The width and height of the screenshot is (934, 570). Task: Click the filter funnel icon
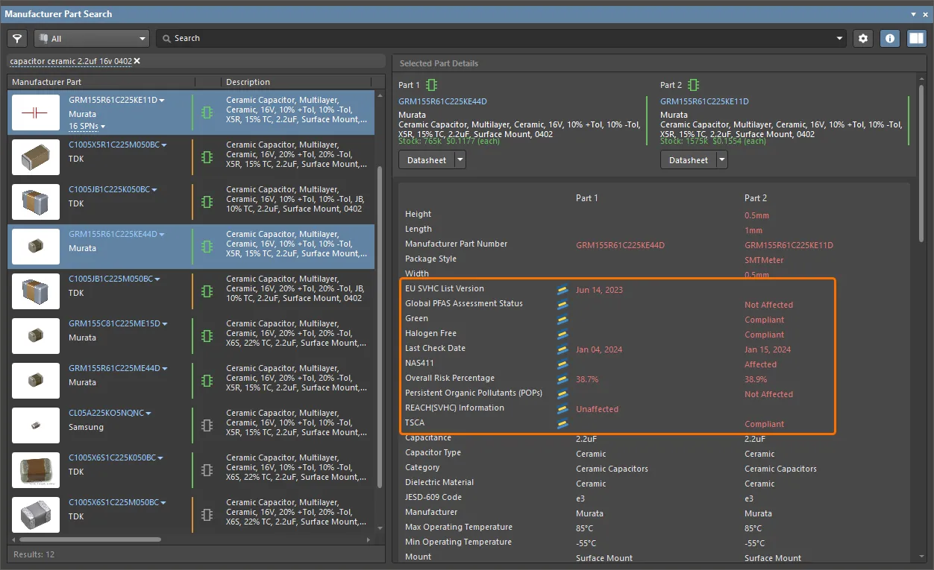16,38
